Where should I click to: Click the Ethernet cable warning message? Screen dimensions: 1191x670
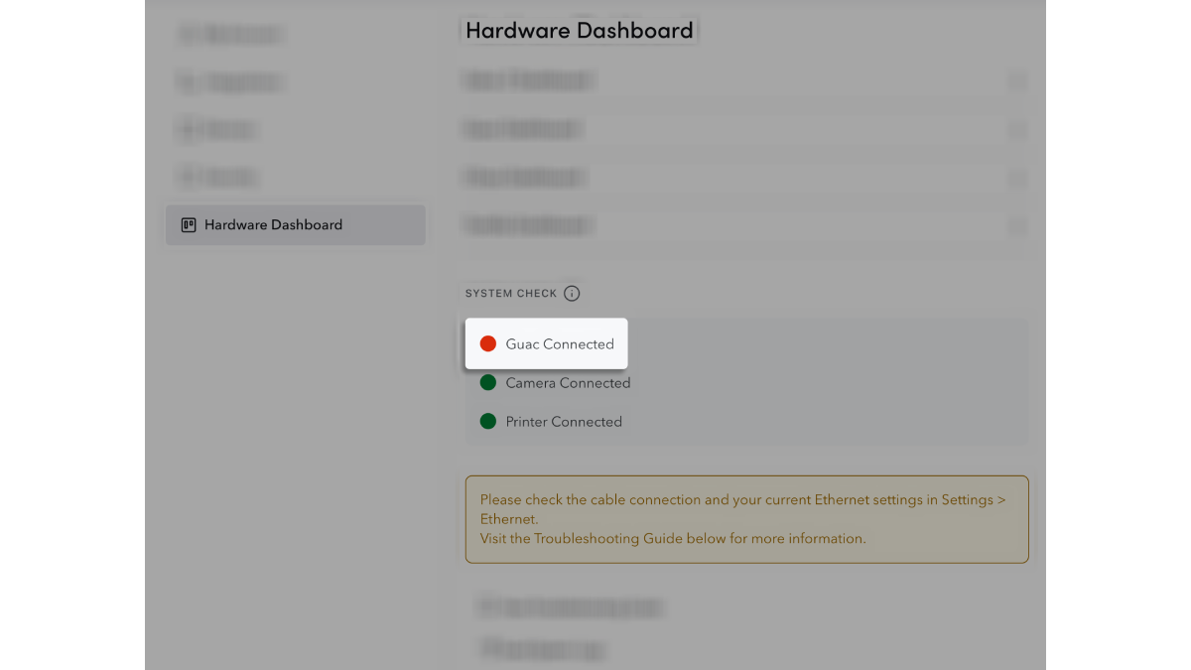747,519
